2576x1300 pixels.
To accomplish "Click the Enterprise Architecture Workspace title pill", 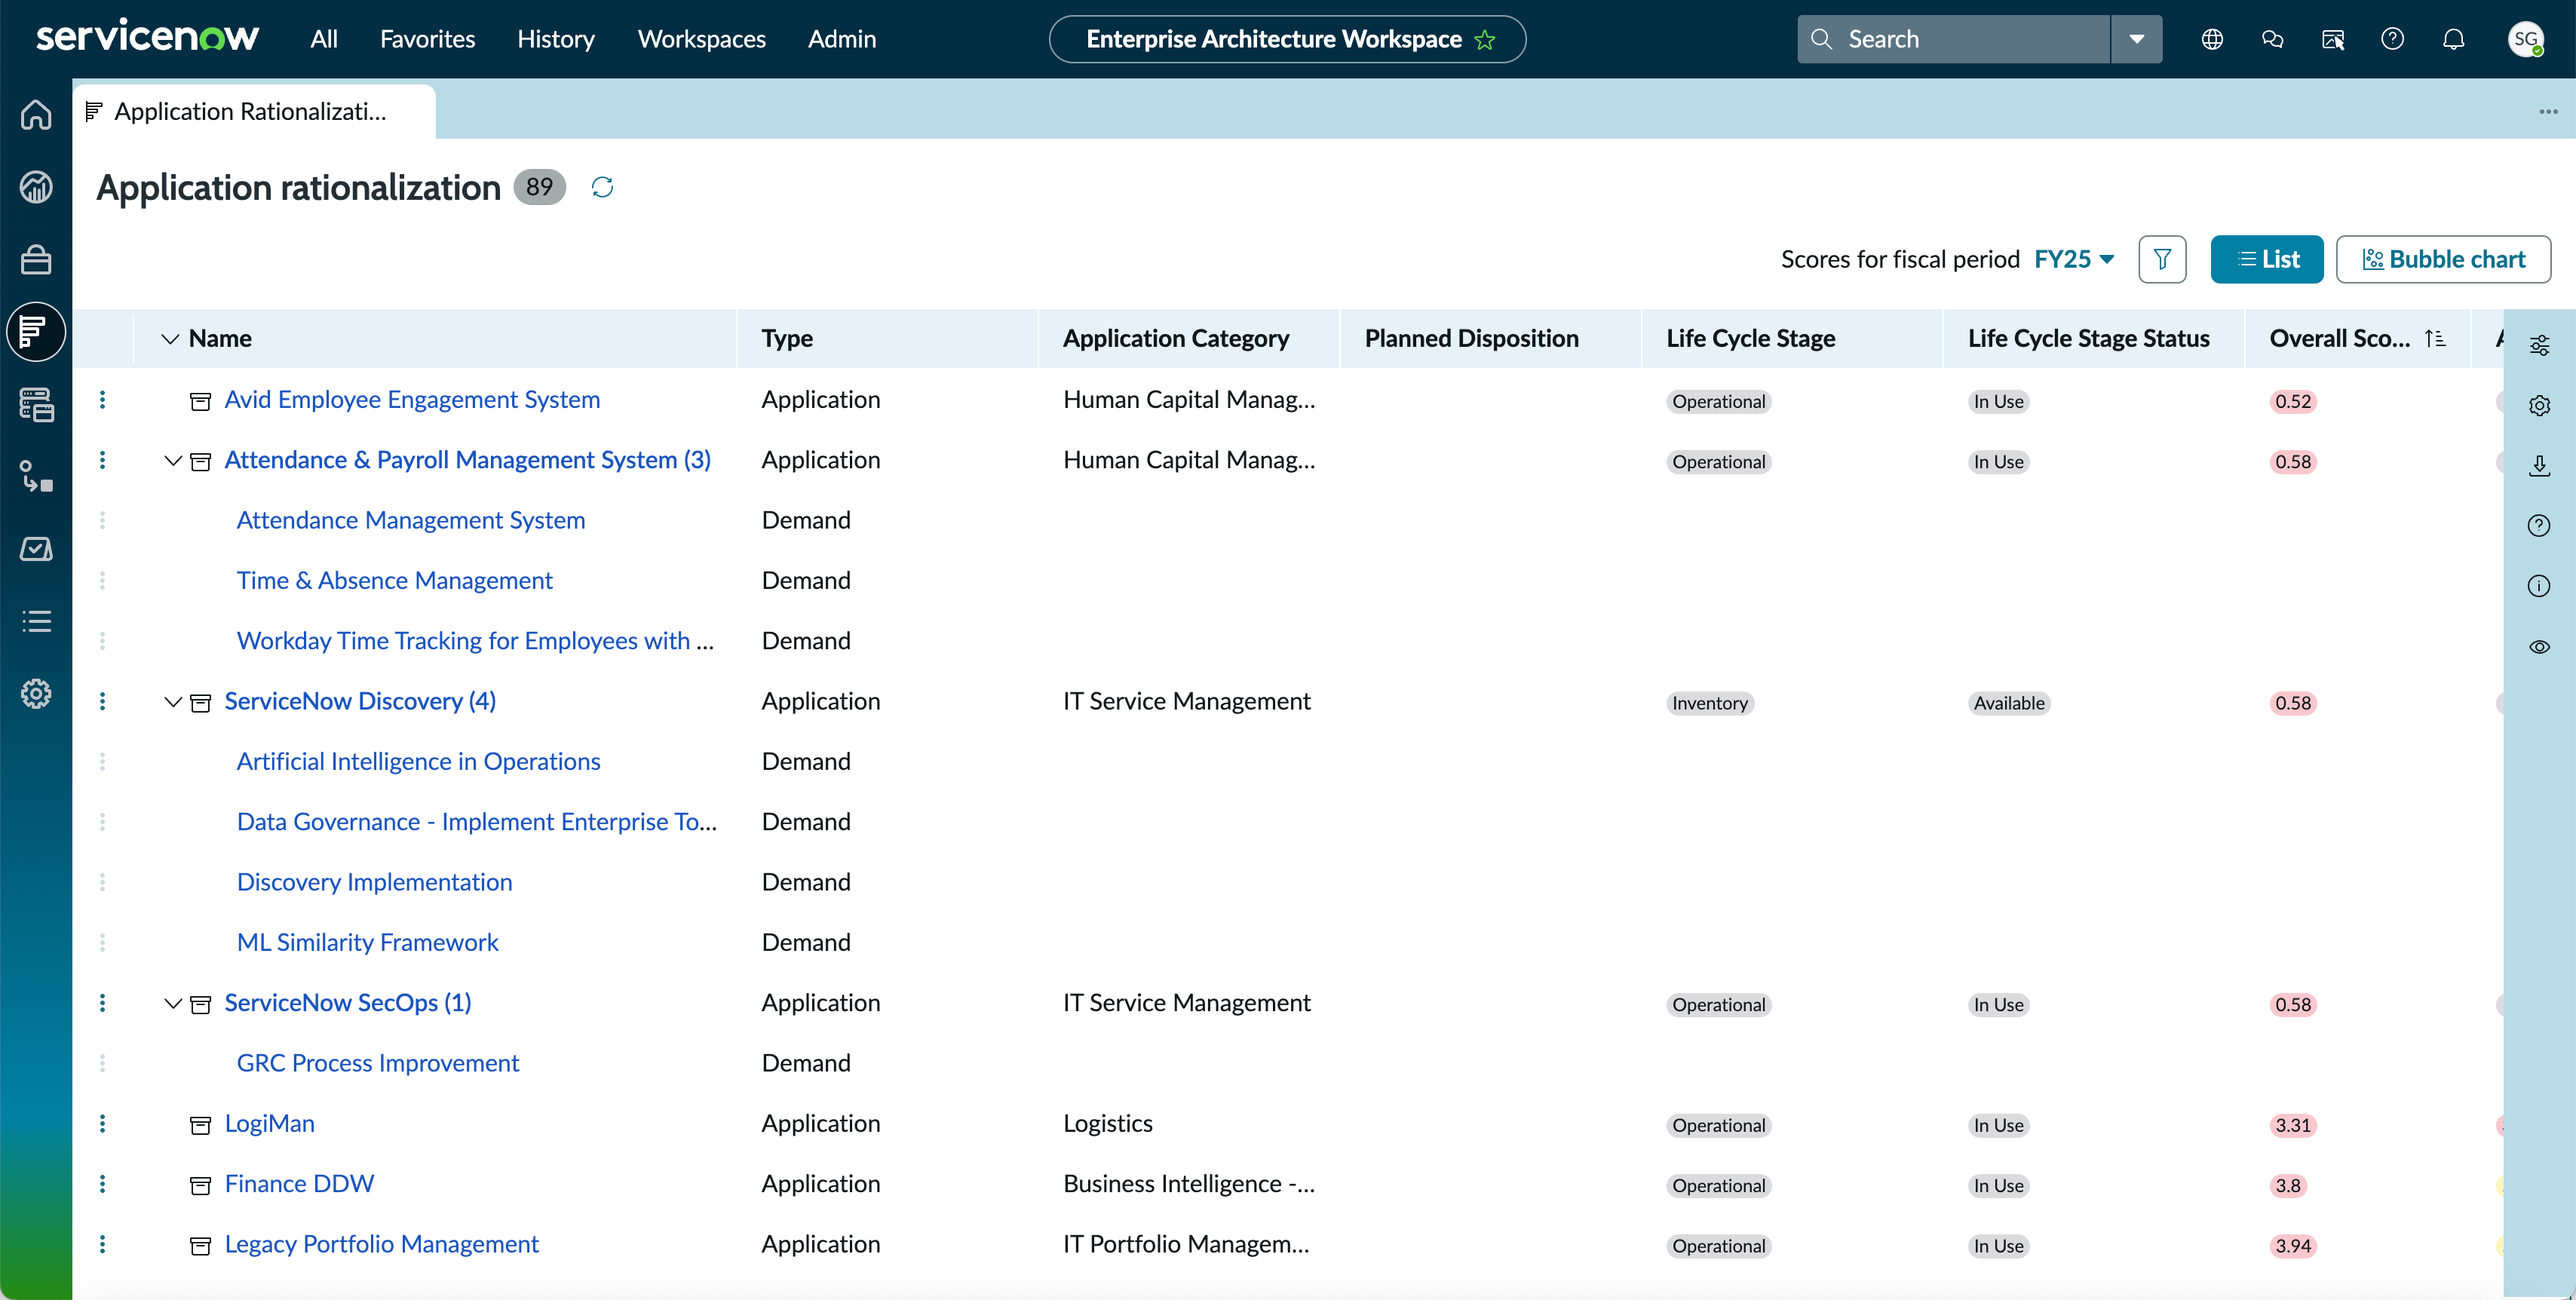I will [1287, 39].
